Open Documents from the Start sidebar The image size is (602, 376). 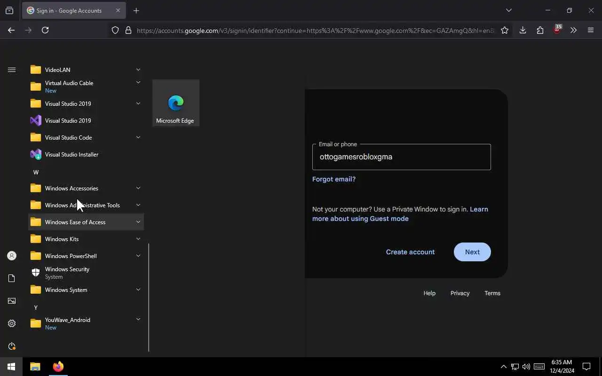coord(12,278)
